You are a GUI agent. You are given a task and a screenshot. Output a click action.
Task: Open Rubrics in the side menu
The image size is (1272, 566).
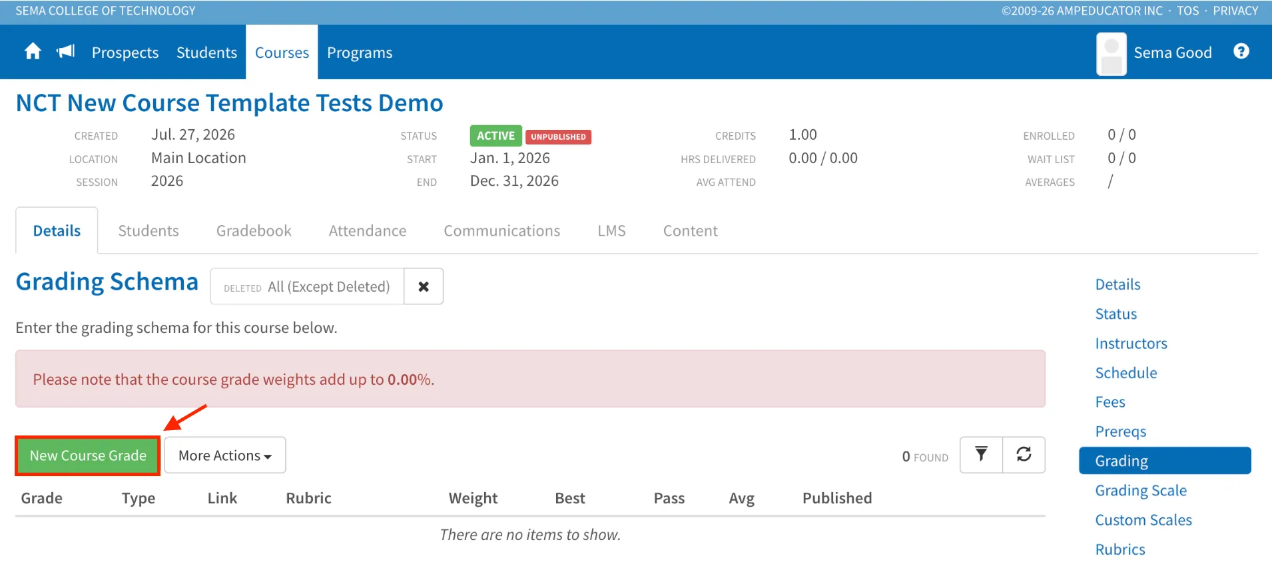tap(1120, 549)
